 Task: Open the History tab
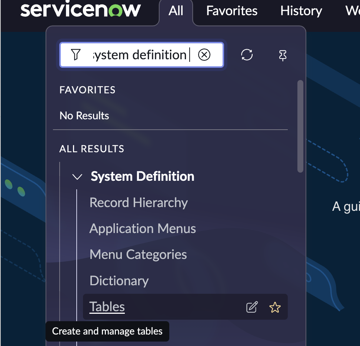click(301, 11)
